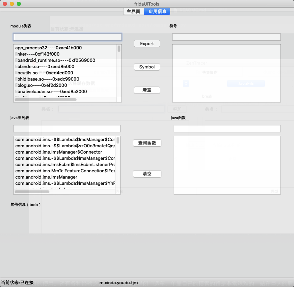Viewport: 294px width, 287px height.
Task: Minimize fridaUiTools with the yellow button
Action: 12,4
